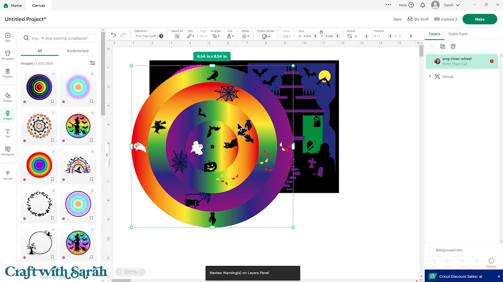Click the operation color swatch
503x282 pixels.
(161, 36)
